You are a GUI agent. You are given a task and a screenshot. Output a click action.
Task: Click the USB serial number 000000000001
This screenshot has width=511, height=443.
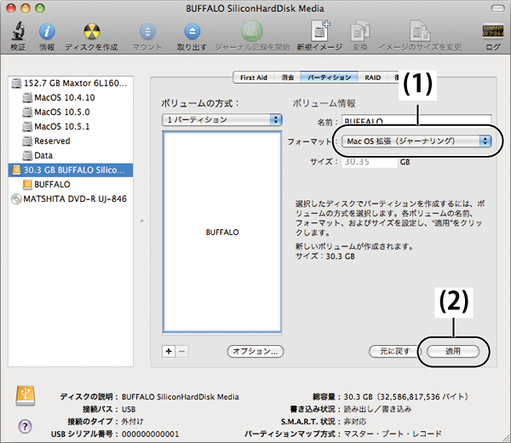pos(150,434)
